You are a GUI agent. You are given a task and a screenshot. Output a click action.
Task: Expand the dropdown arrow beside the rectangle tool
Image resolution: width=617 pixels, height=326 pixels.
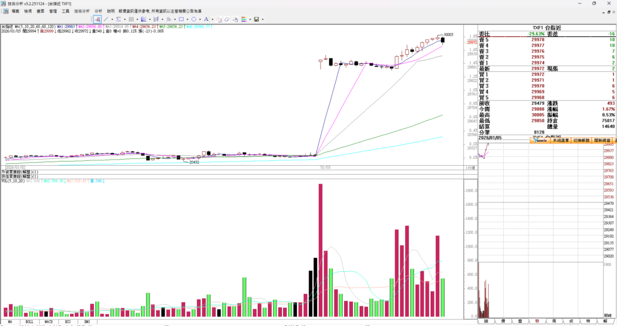pos(187,19)
